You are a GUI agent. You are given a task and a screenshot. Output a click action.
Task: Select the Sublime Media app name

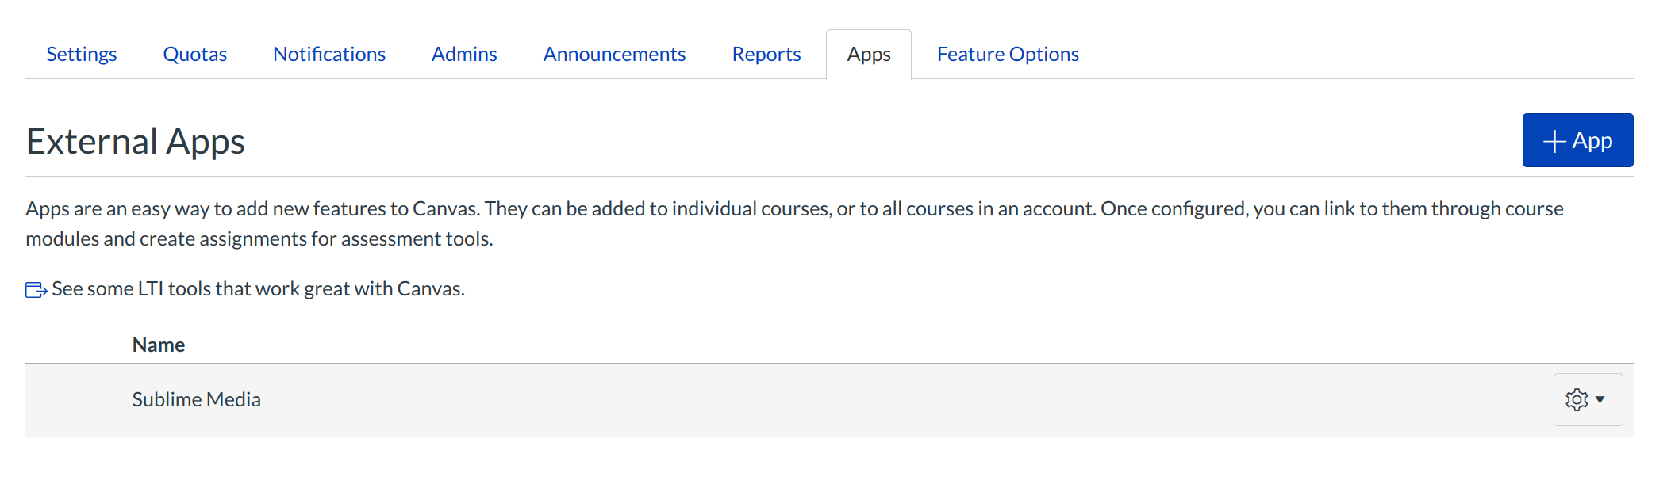pyautogui.click(x=196, y=400)
